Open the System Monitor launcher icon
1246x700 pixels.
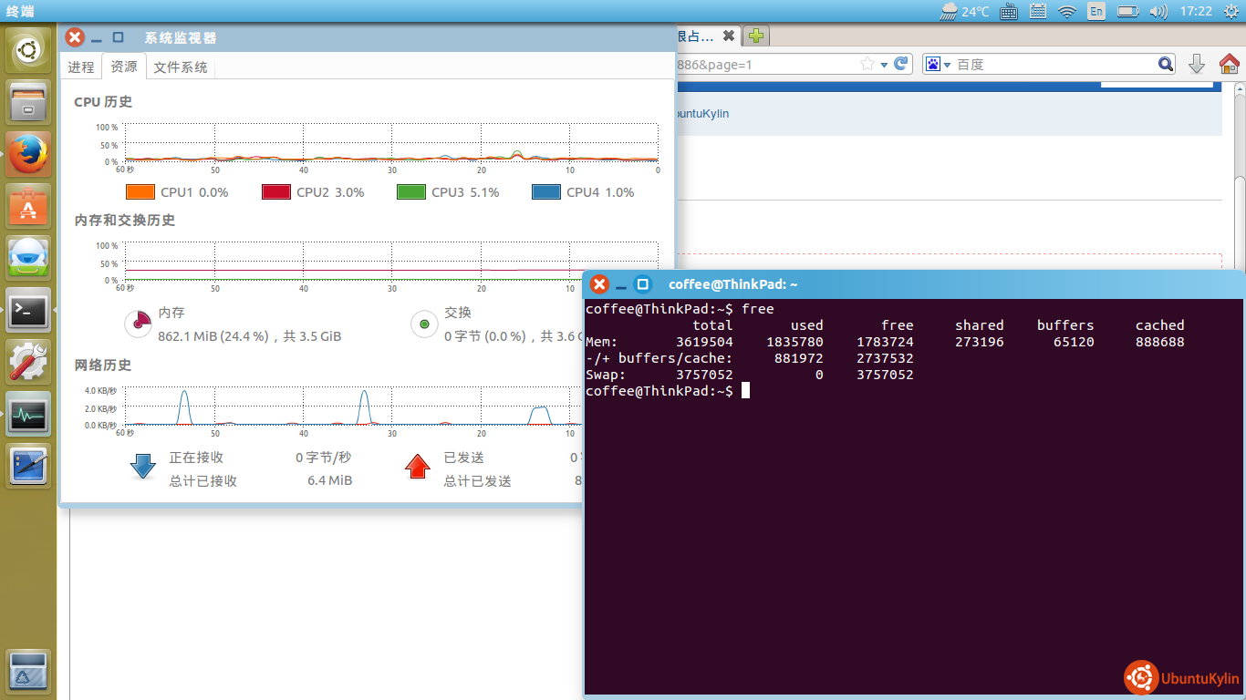[x=28, y=415]
